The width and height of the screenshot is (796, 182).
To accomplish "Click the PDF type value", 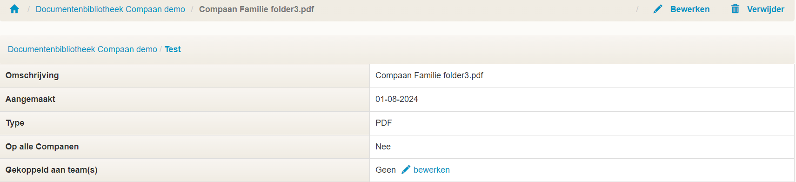I will tap(384, 123).
